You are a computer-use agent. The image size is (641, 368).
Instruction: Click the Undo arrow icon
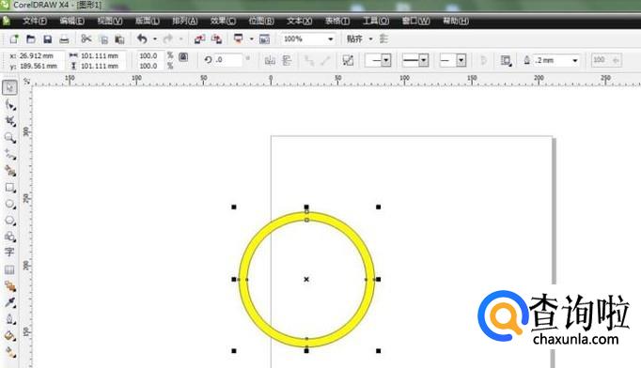142,38
